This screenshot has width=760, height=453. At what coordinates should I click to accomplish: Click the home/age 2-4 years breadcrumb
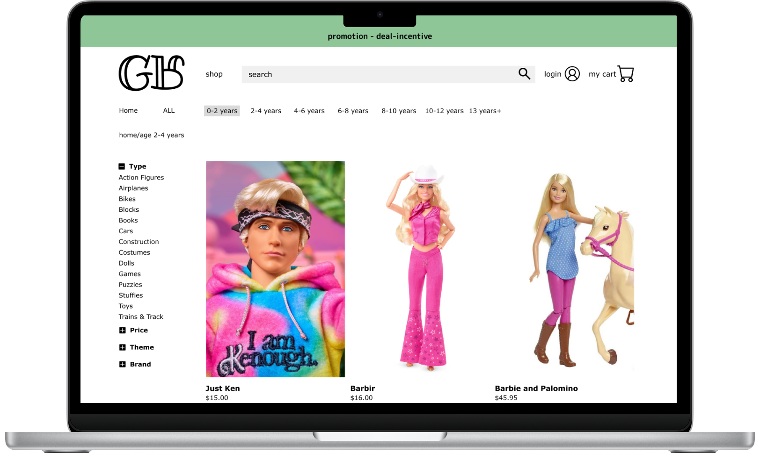[152, 135]
